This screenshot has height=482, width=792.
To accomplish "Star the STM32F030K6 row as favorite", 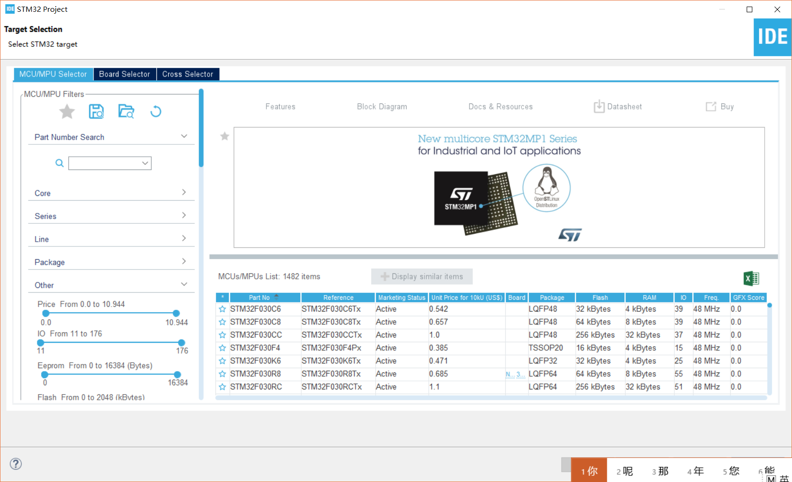I will pos(222,361).
